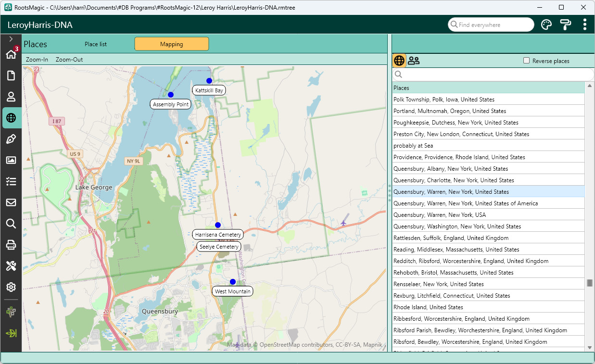The image size is (595, 364).
Task: Select Ribsford, Bewdley, Worcestershire place
Action: pyautogui.click(x=488, y=342)
